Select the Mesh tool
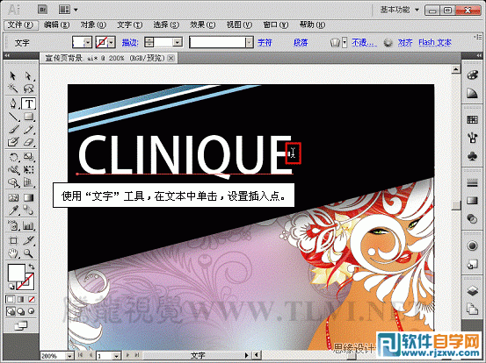 [12, 197]
